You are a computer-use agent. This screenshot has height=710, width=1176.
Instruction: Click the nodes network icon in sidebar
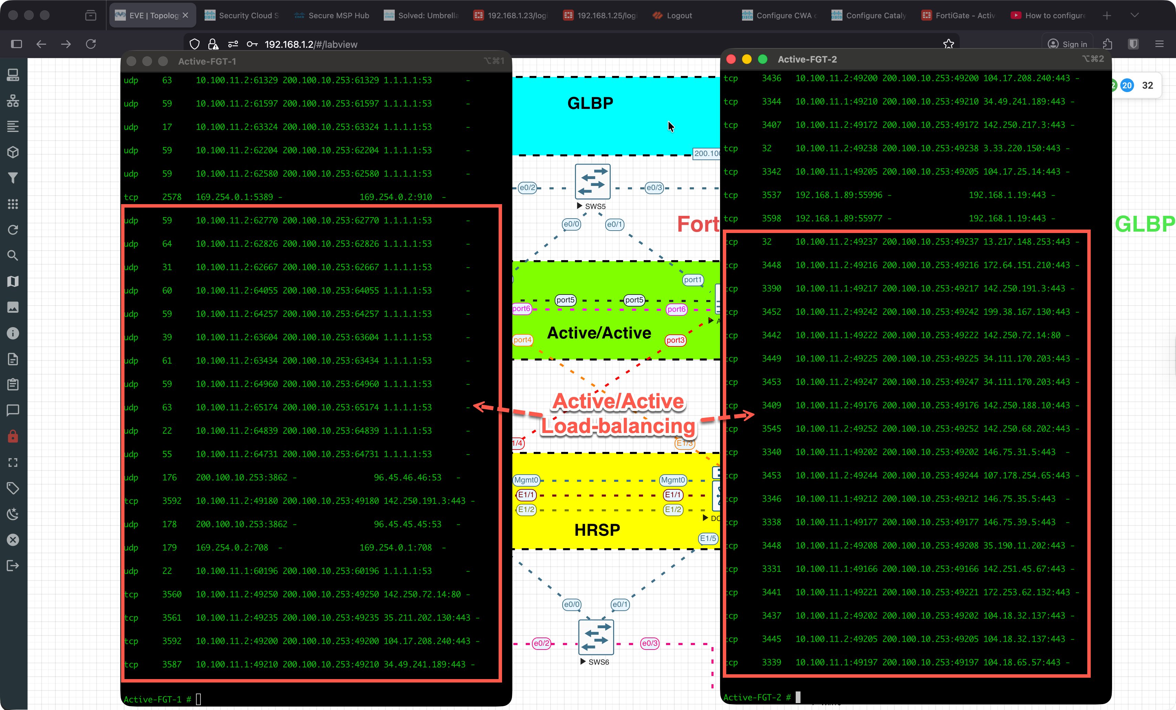pyautogui.click(x=13, y=101)
